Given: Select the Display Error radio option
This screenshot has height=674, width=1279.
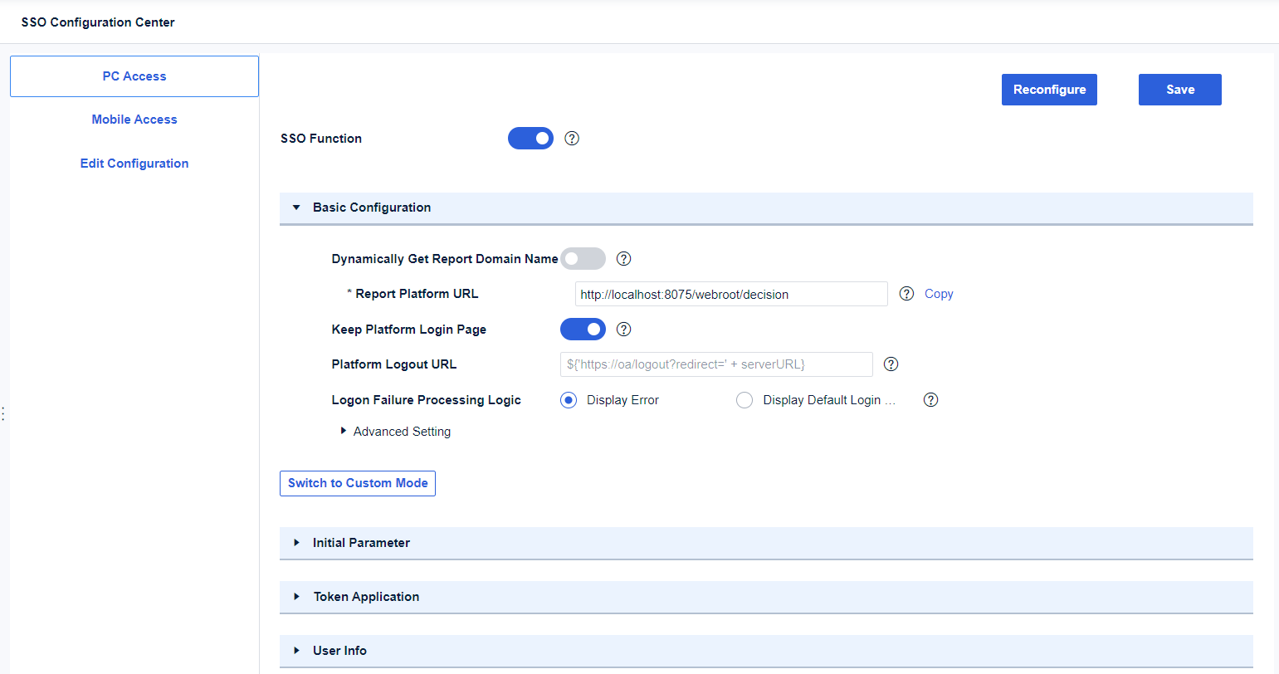Looking at the screenshot, I should 569,400.
